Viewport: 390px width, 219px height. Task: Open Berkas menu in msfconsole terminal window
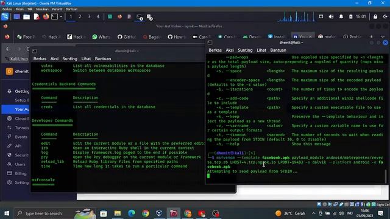coord(40,59)
